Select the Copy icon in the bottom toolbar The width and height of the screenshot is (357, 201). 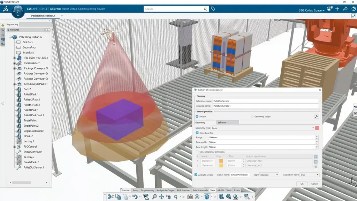tap(118, 196)
